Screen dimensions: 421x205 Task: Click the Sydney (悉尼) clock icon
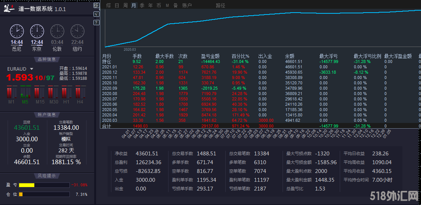pos(17,31)
